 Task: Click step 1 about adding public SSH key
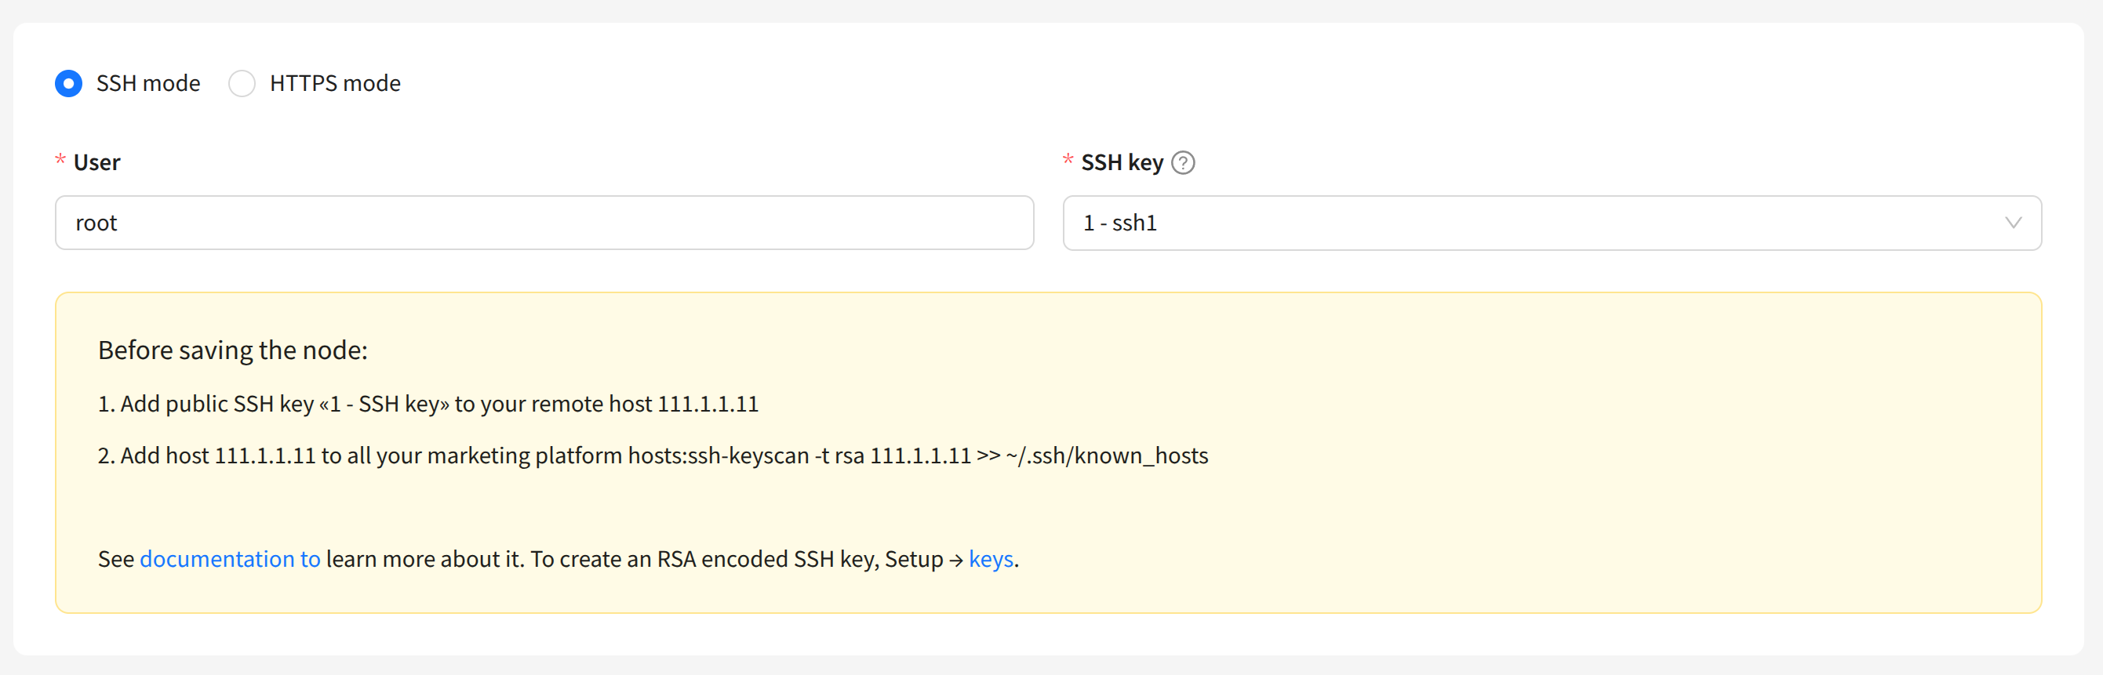click(x=428, y=404)
